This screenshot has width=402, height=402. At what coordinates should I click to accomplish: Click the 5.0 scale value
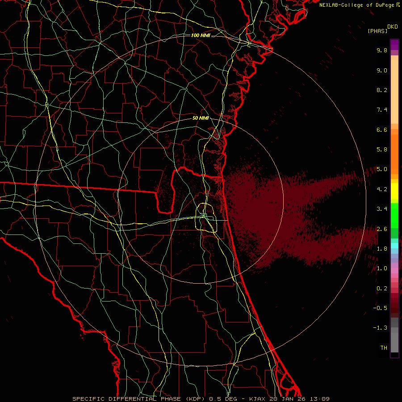(382, 169)
